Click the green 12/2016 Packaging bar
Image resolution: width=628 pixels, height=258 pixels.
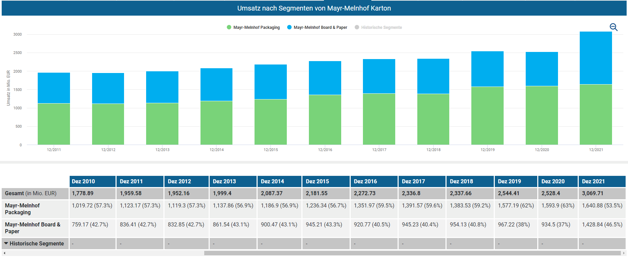pos(325,119)
